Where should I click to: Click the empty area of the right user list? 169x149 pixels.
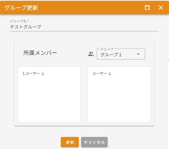click(x=119, y=101)
